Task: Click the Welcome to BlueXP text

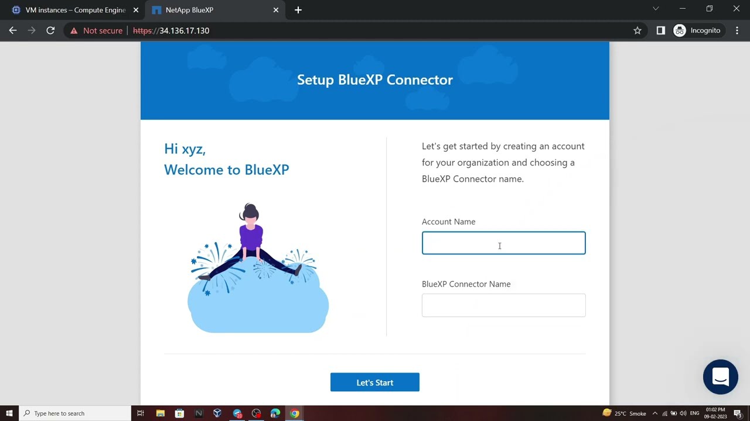Action: click(x=227, y=170)
